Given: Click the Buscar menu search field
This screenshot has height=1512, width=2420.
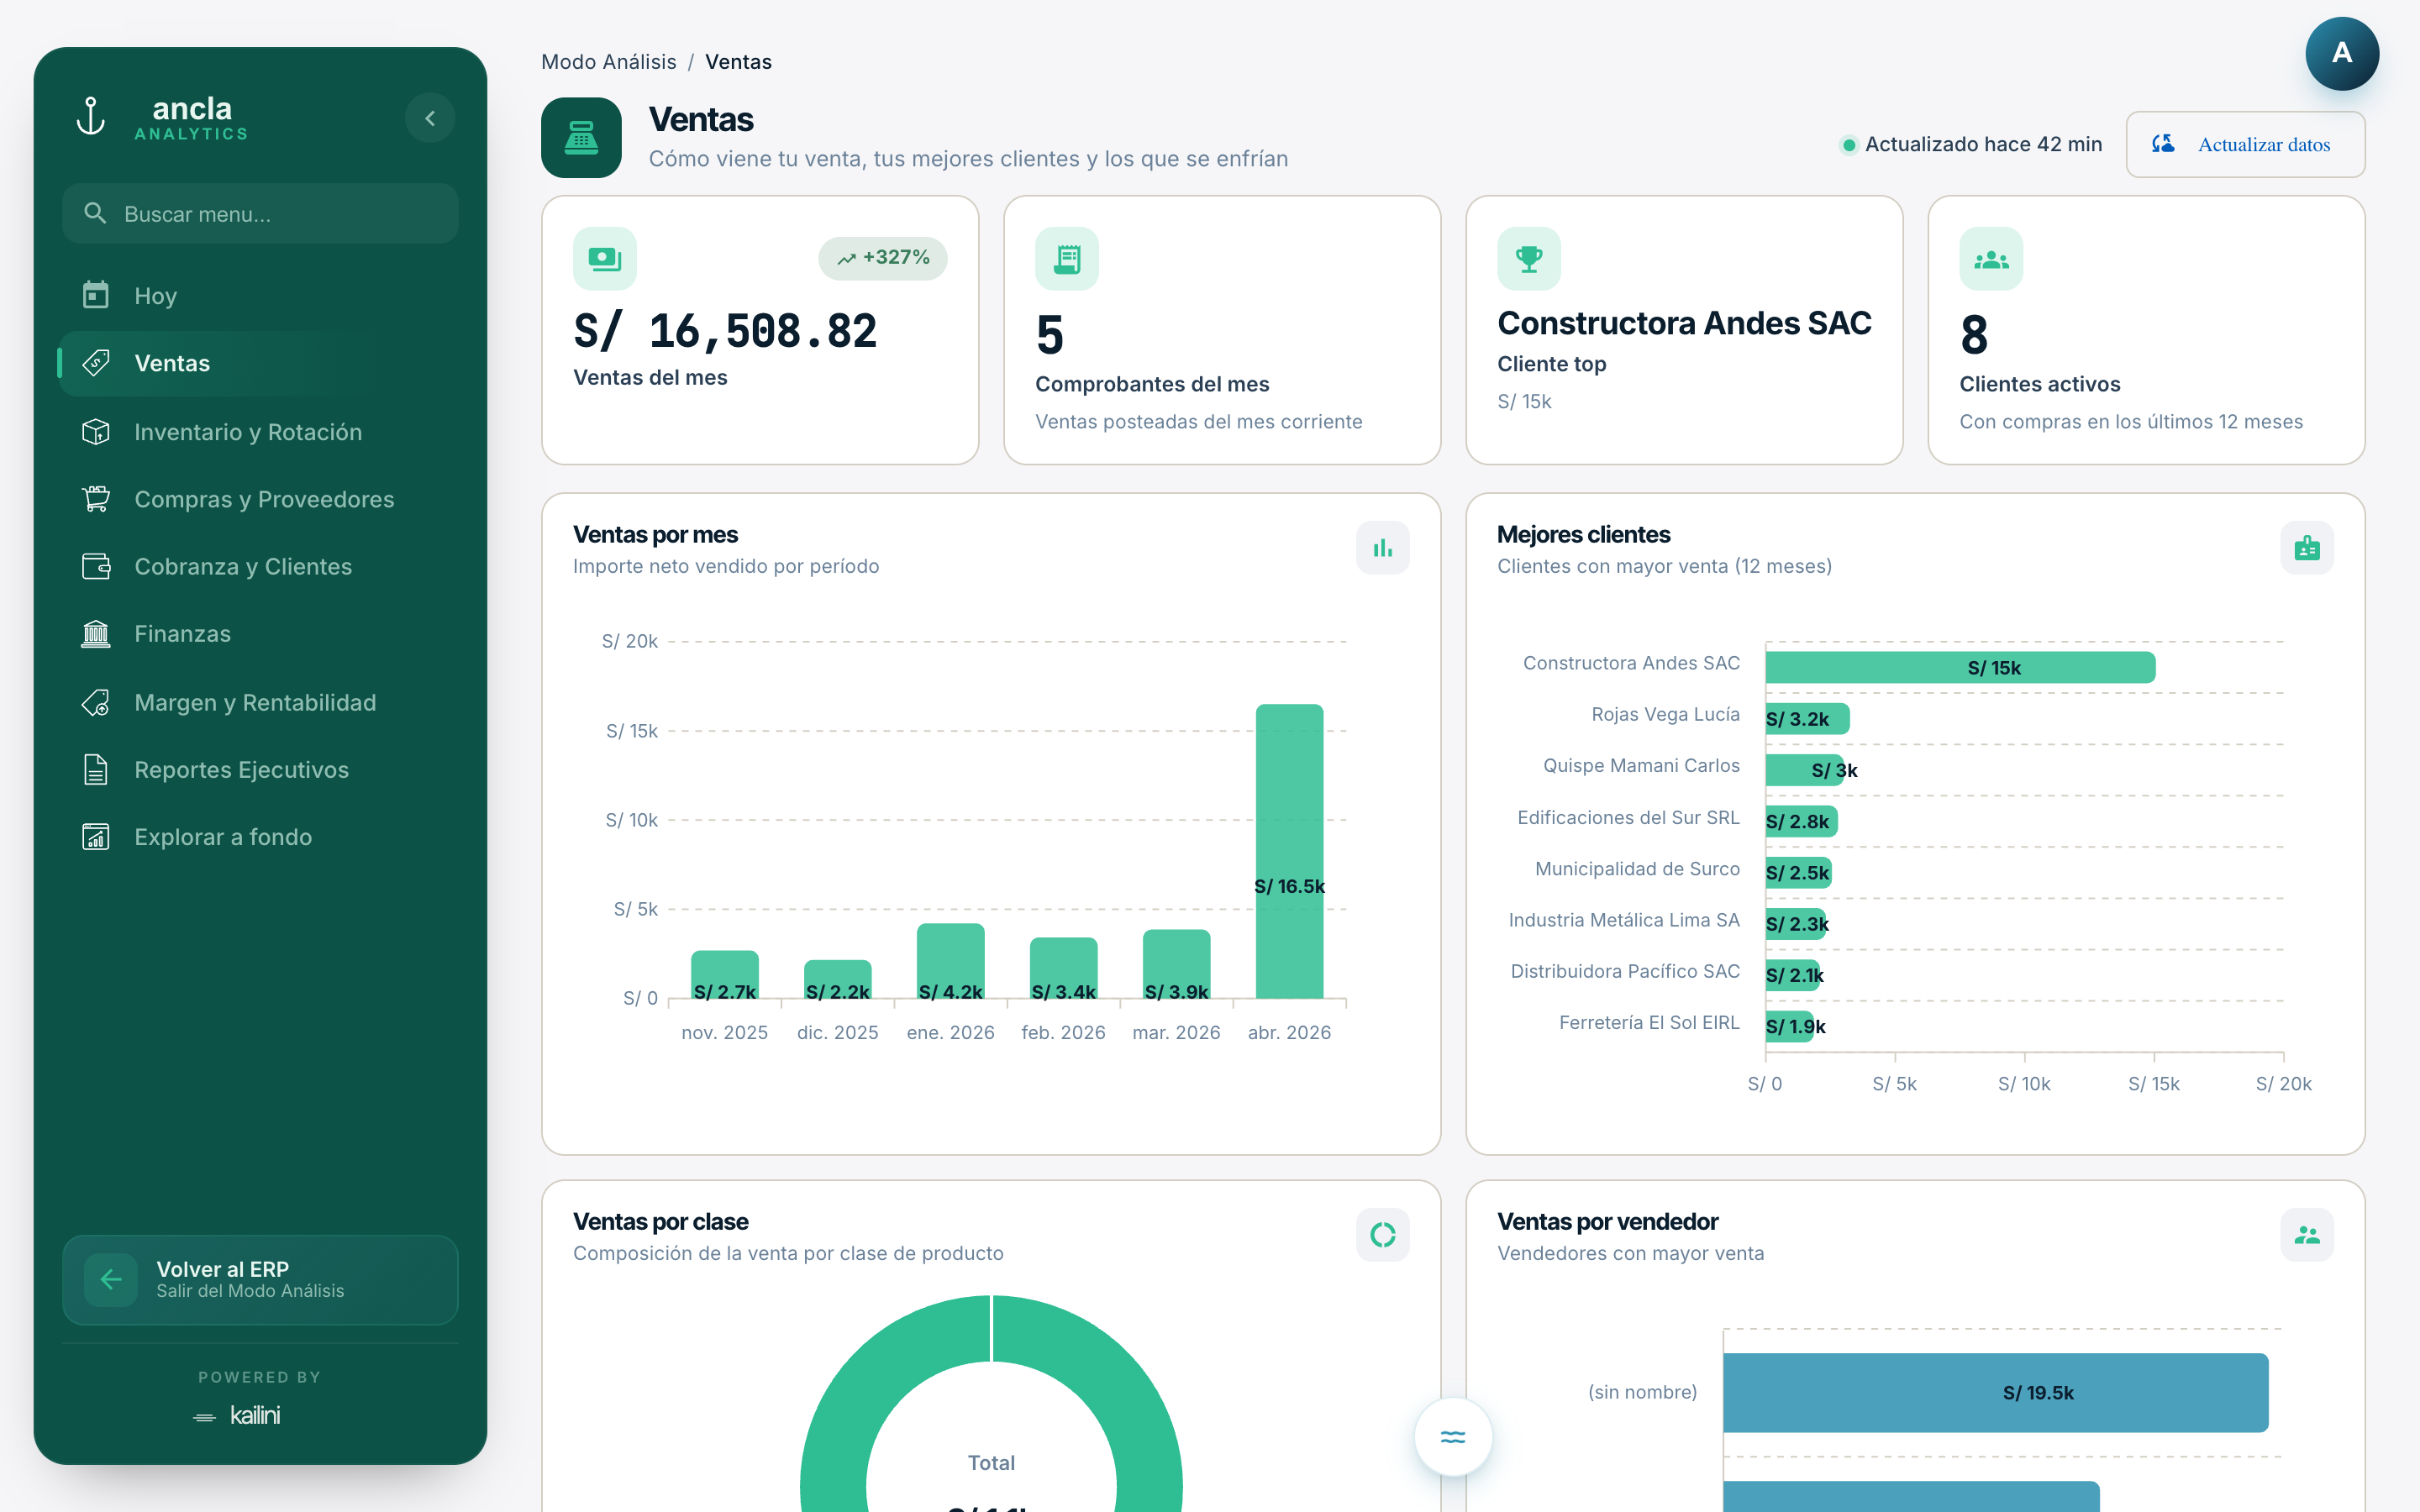Looking at the screenshot, I should pos(260,213).
